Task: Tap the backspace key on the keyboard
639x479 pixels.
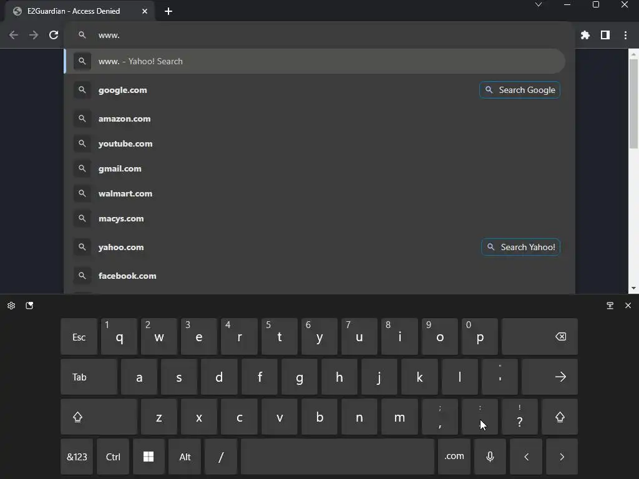Action: point(540,336)
